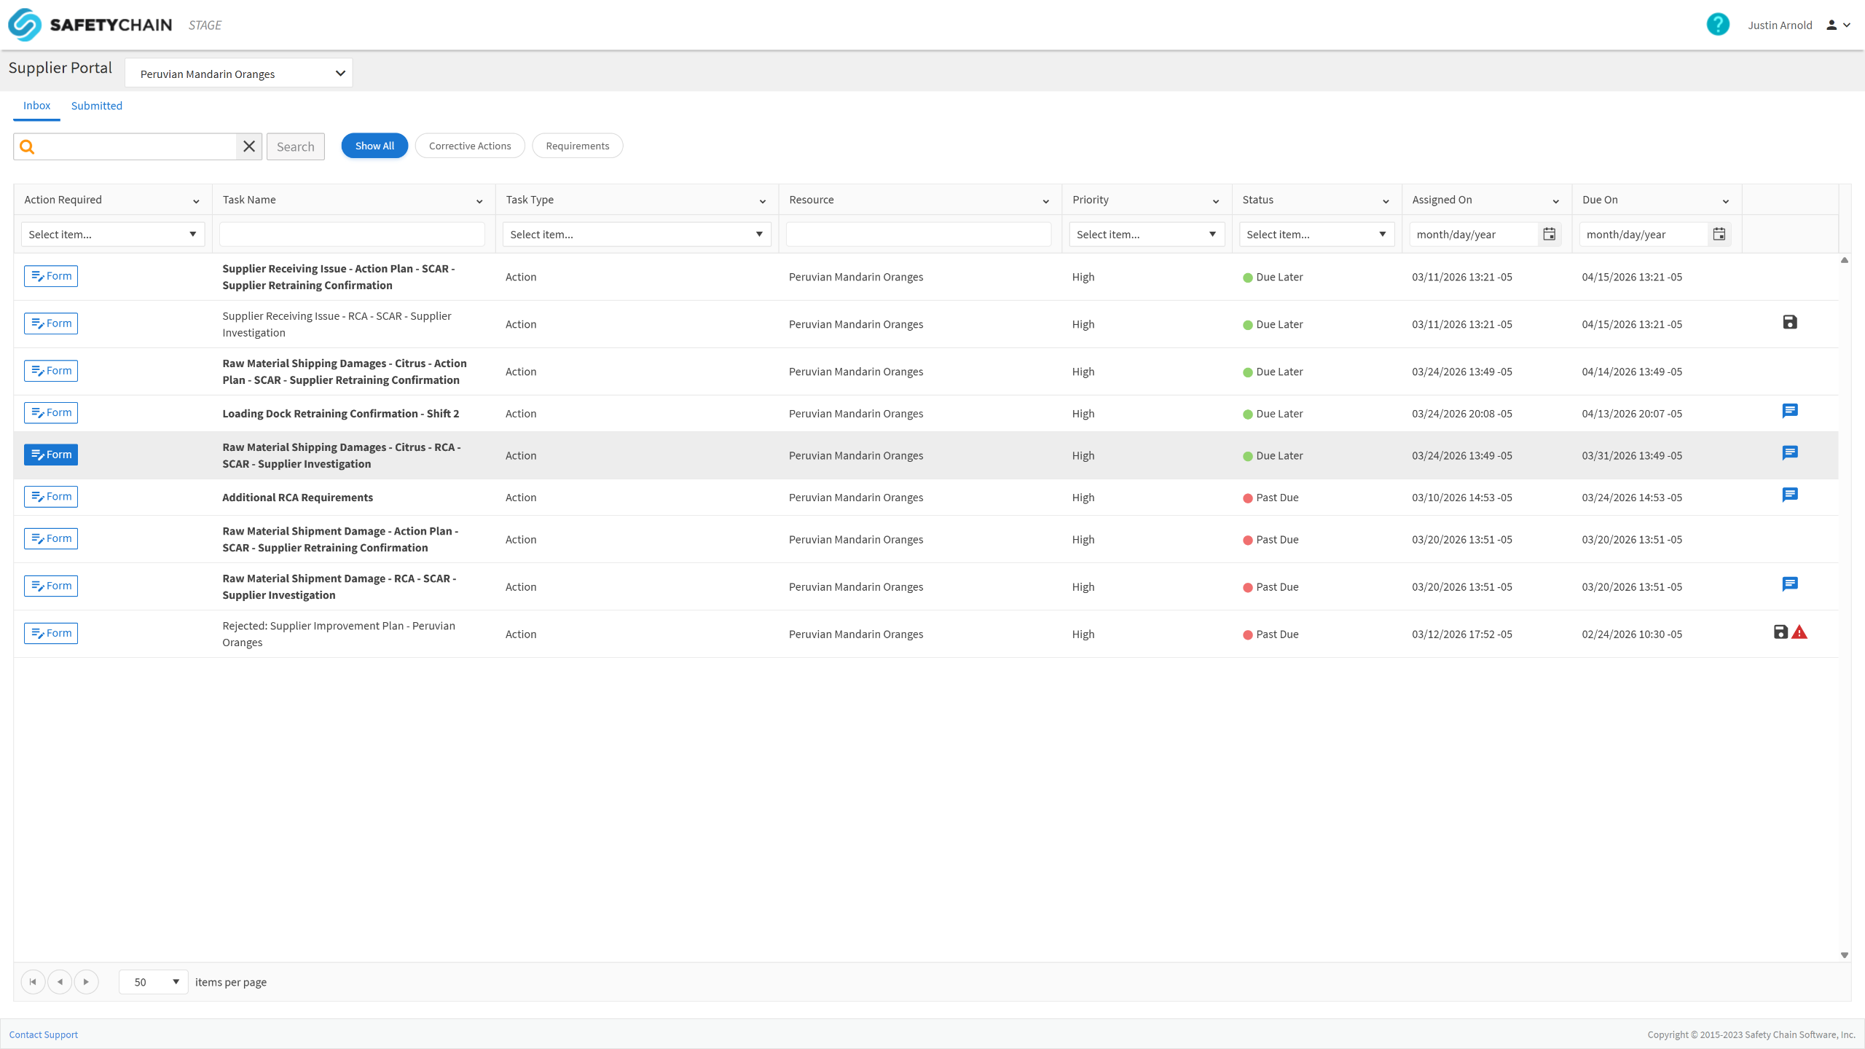Open the Assigned On calendar picker icon

1549,234
